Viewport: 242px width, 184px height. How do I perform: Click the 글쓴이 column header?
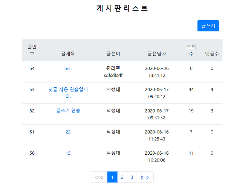click(113, 54)
